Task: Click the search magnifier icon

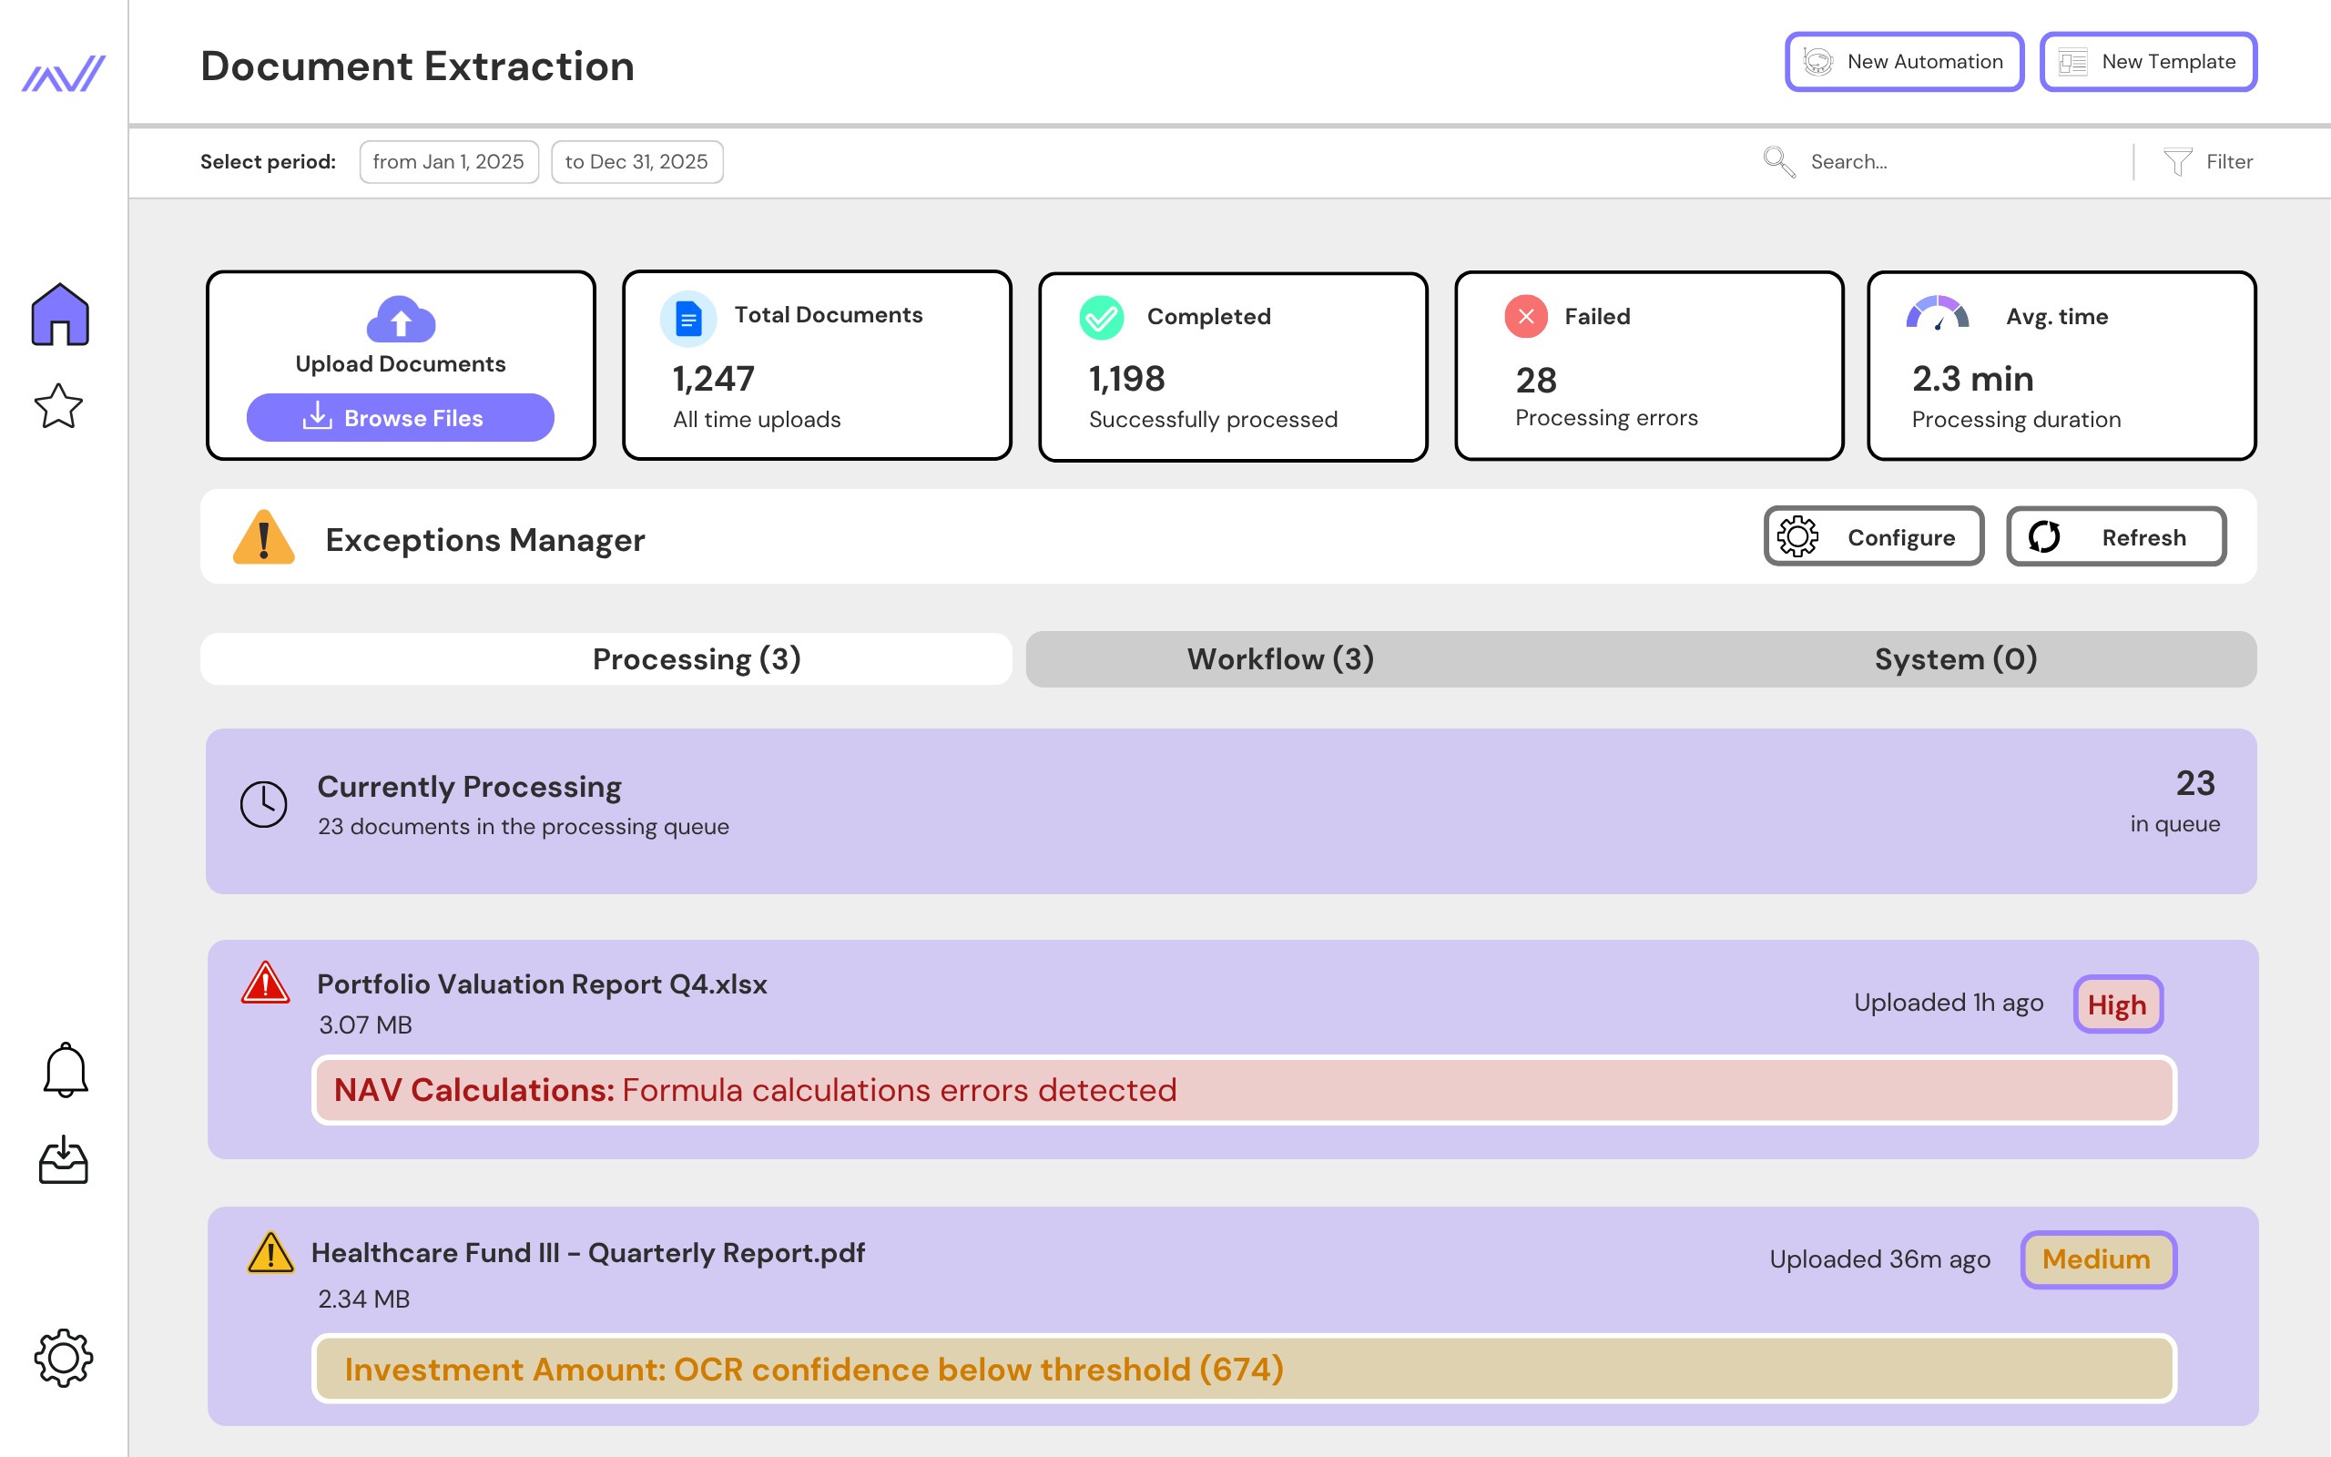Action: (x=1778, y=162)
